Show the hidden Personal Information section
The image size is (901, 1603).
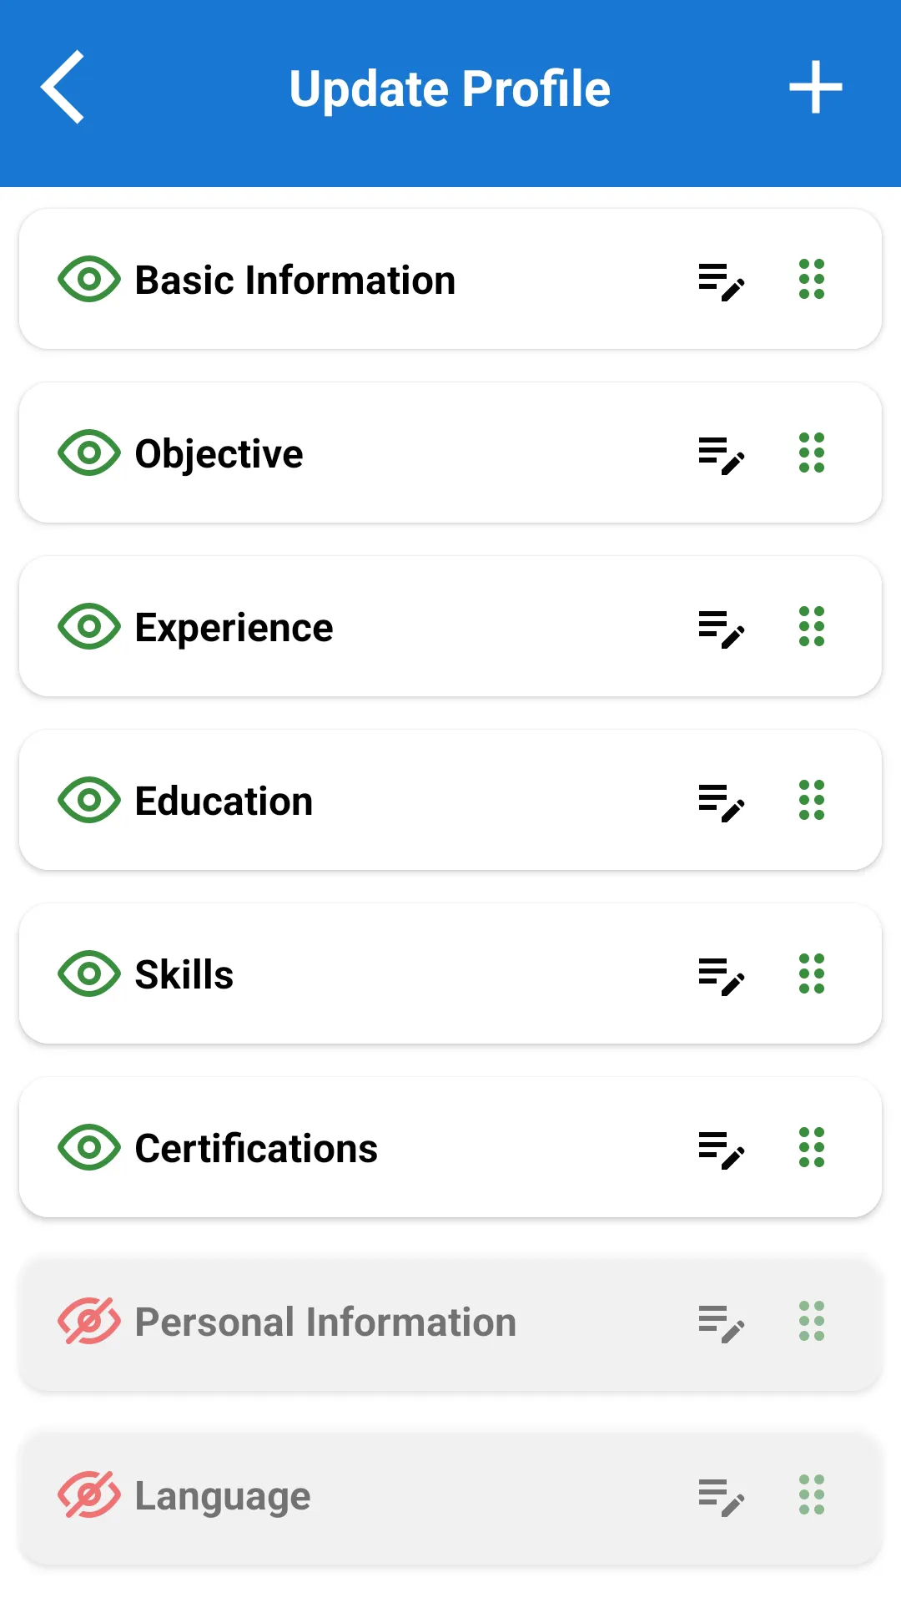point(88,1321)
